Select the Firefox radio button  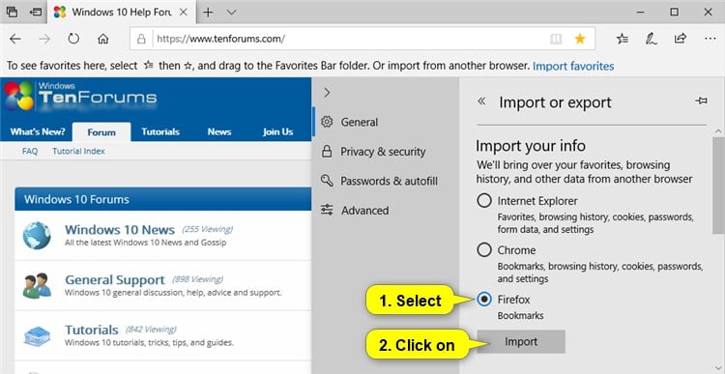[x=484, y=300]
